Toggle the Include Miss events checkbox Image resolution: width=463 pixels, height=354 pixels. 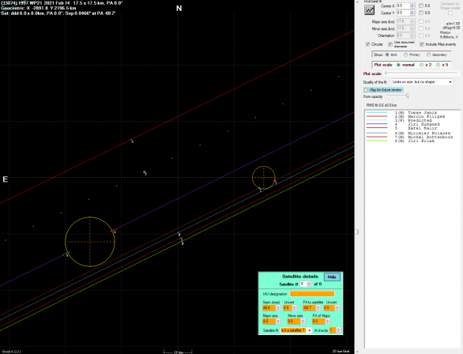pyautogui.click(x=422, y=44)
